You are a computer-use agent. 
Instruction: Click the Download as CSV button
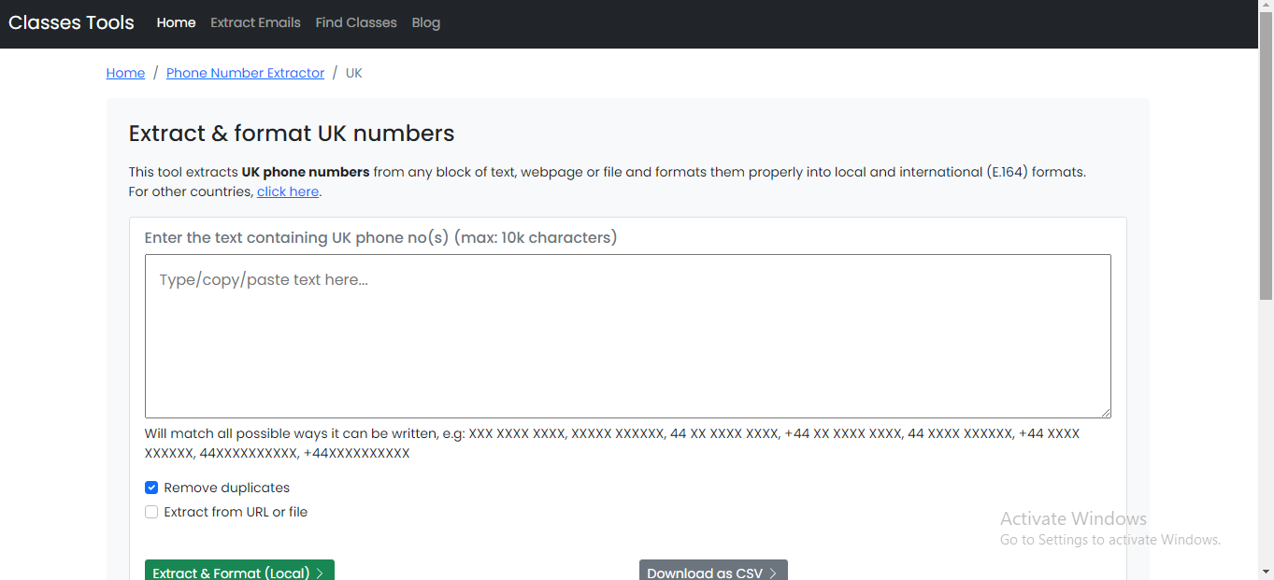click(712, 573)
